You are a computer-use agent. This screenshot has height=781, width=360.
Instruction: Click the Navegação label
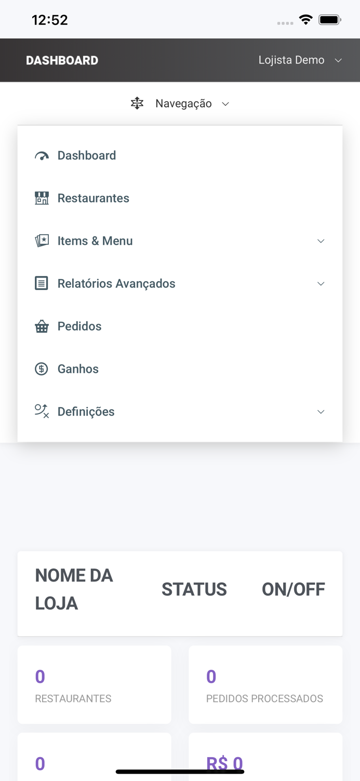(183, 104)
